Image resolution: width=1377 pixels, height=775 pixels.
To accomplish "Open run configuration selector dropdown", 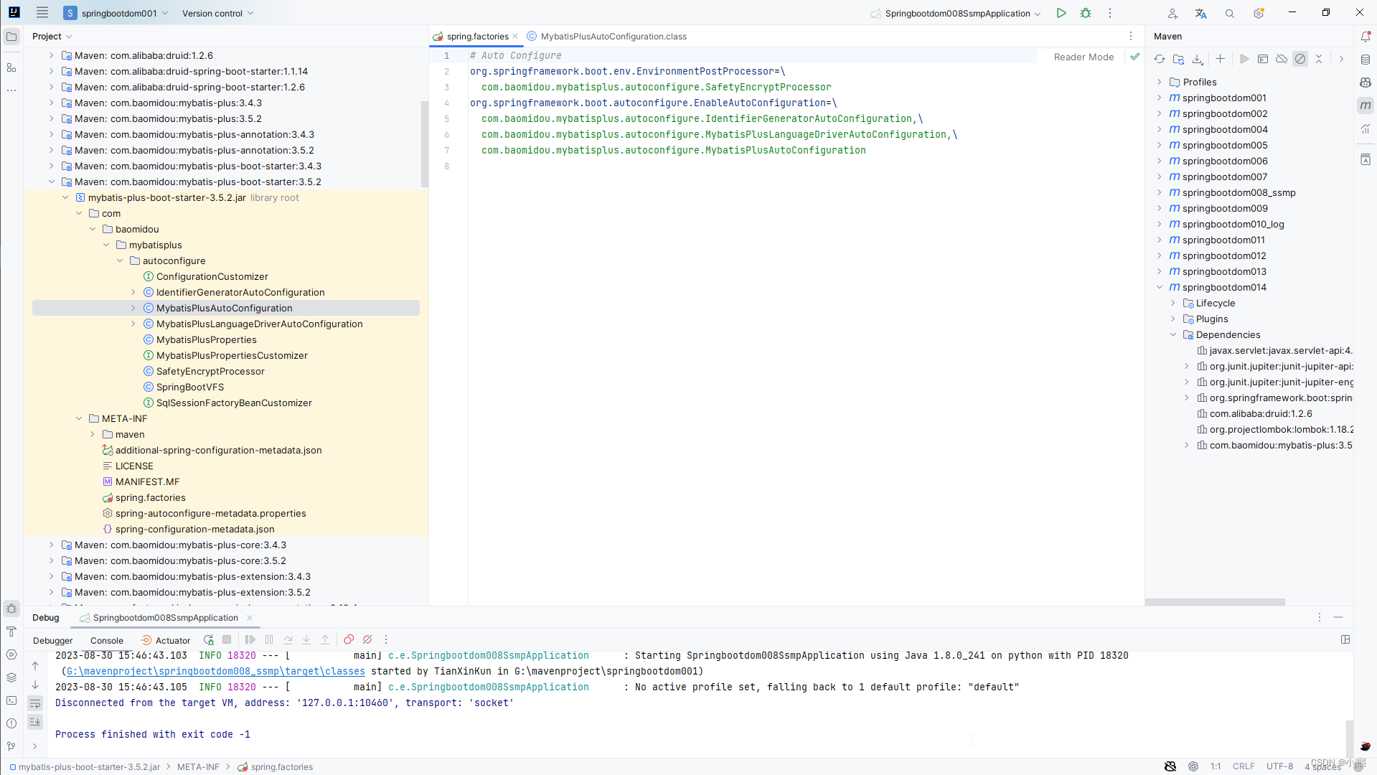I will (x=956, y=13).
